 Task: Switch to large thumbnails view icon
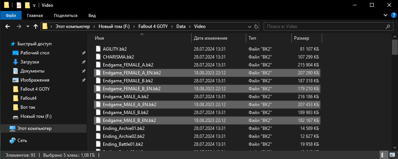pyautogui.click(x=393, y=154)
